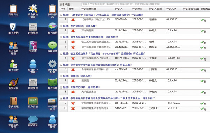The image size is (210, 133).
Task: Delete comment row 4 with red X
Action: [x=73, y=47]
